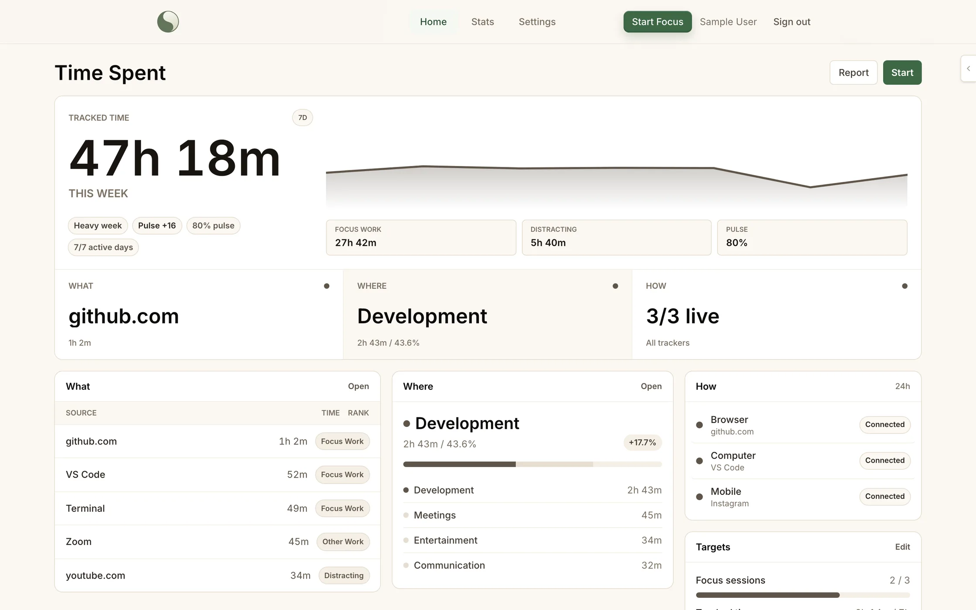Expand the collapsed side panel chevron

(x=968, y=68)
